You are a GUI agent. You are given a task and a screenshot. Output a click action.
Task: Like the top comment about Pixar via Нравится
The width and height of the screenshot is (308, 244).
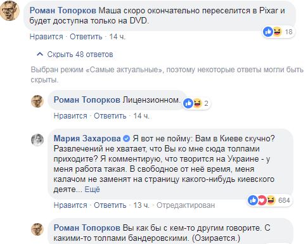46,37
